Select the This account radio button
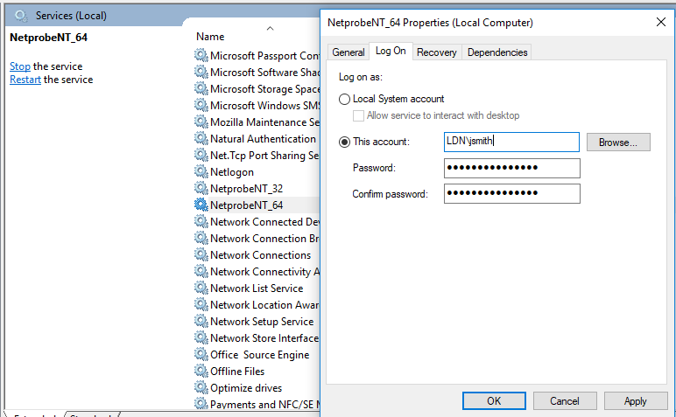Image resolution: width=676 pixels, height=417 pixels. (345, 142)
